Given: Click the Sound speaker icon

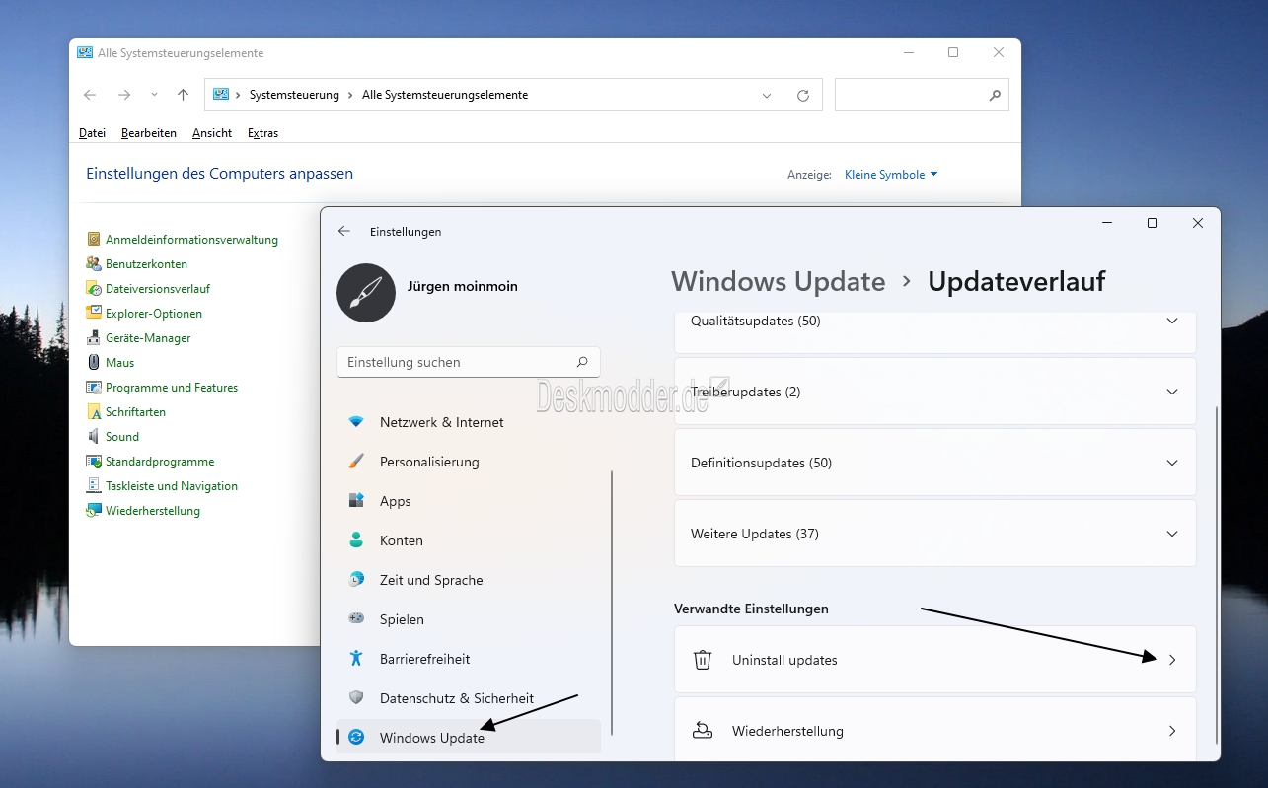Looking at the screenshot, I should click(x=94, y=436).
